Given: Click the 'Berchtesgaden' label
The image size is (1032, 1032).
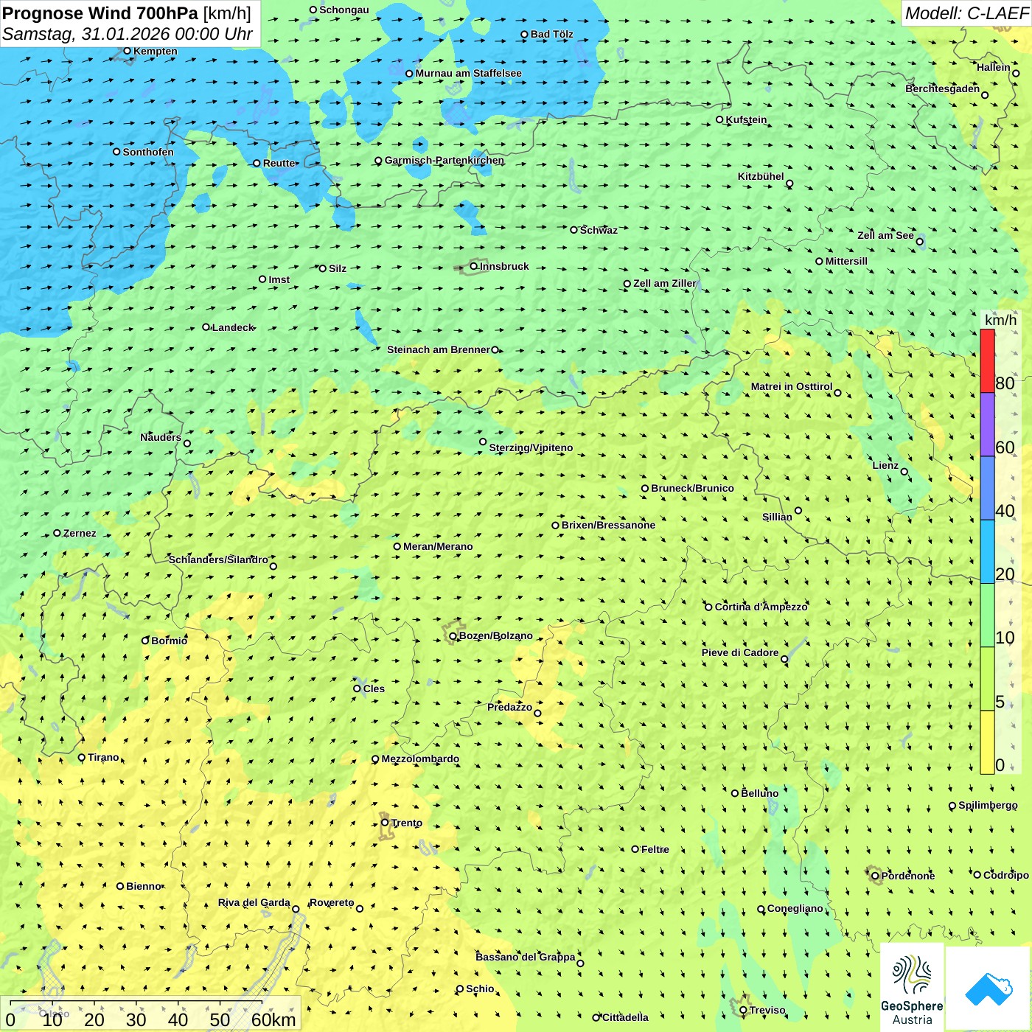Looking at the screenshot, I should point(942,88).
